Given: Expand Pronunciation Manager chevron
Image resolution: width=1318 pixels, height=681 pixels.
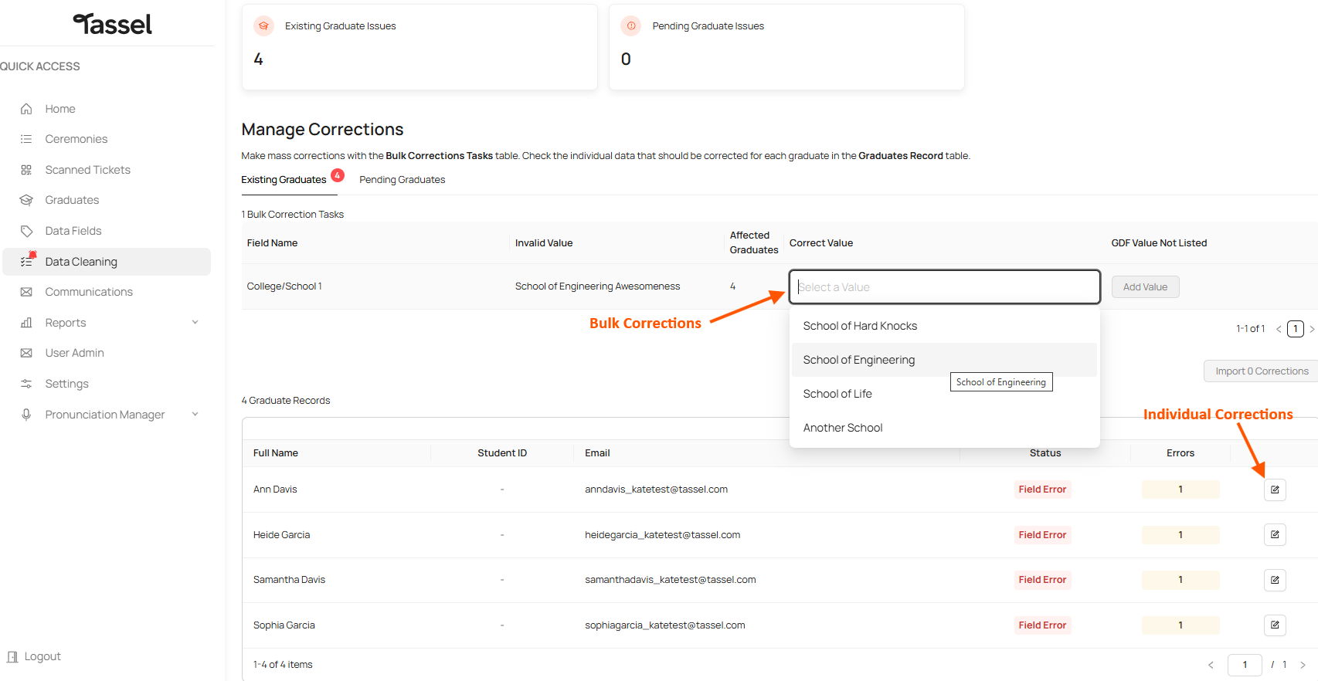Looking at the screenshot, I should [x=195, y=415].
